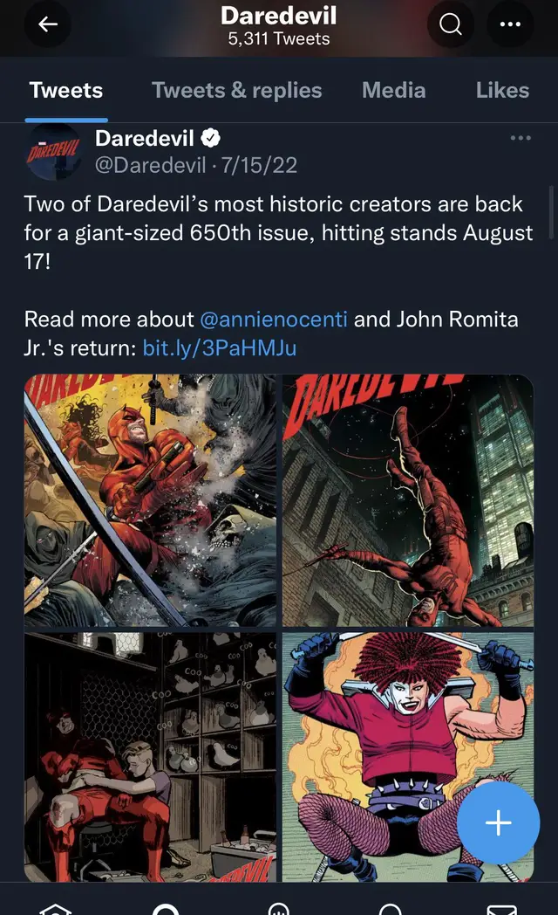View Daredevil fighting ninjas cover image
Image resolution: width=558 pixels, height=915 pixels.
click(x=150, y=500)
